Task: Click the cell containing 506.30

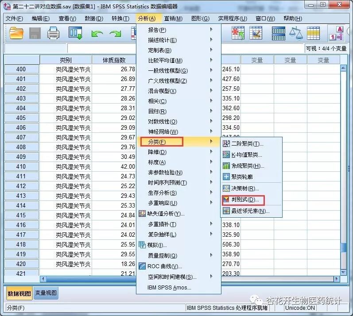Action: (231, 244)
